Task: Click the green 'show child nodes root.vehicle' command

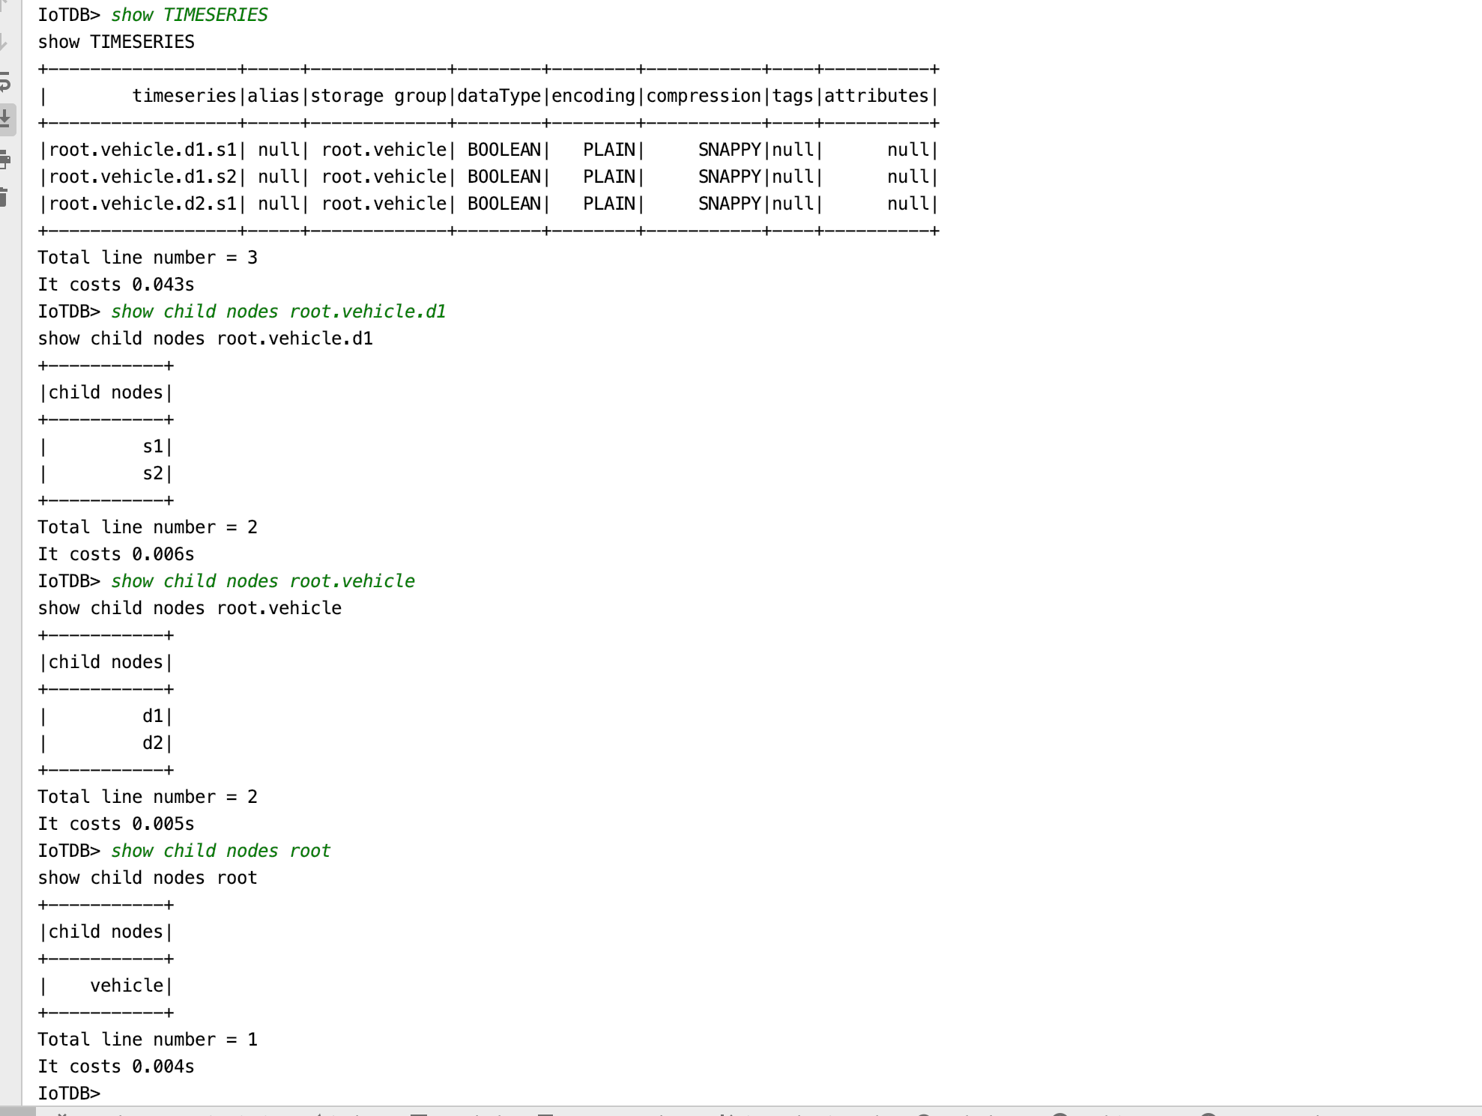Action: point(262,581)
